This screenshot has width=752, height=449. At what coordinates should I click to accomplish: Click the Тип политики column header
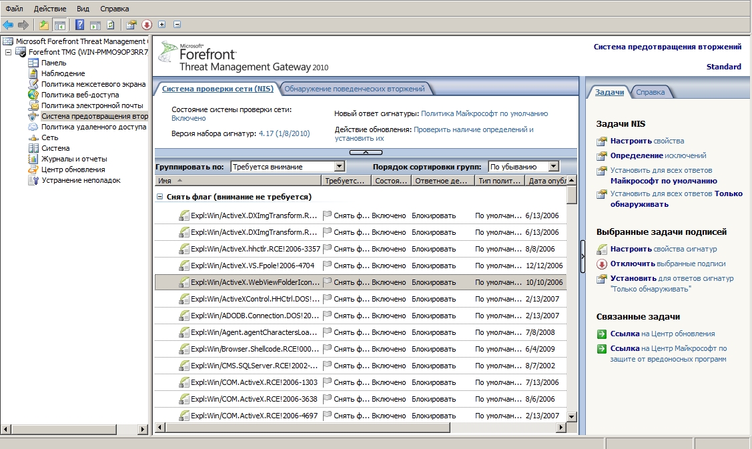tap(500, 181)
